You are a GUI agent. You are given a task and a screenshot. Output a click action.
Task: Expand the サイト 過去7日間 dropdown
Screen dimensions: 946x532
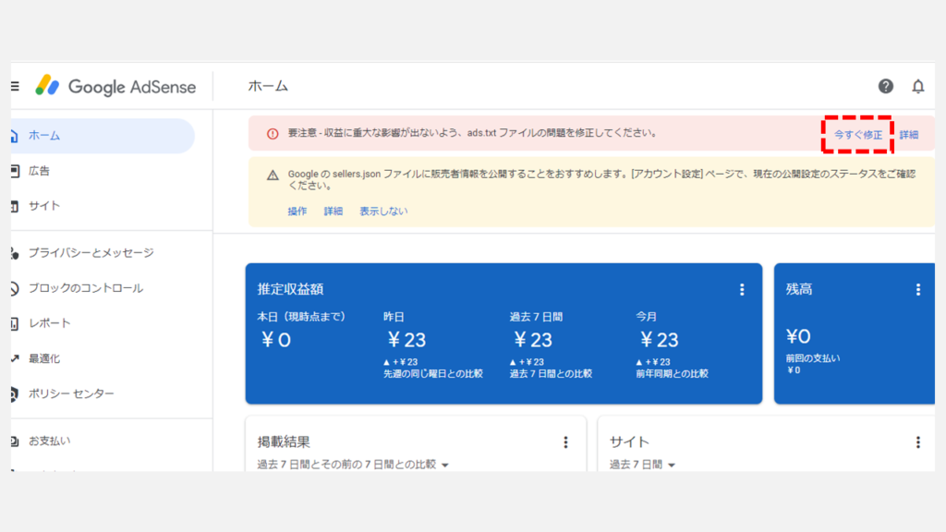672,465
